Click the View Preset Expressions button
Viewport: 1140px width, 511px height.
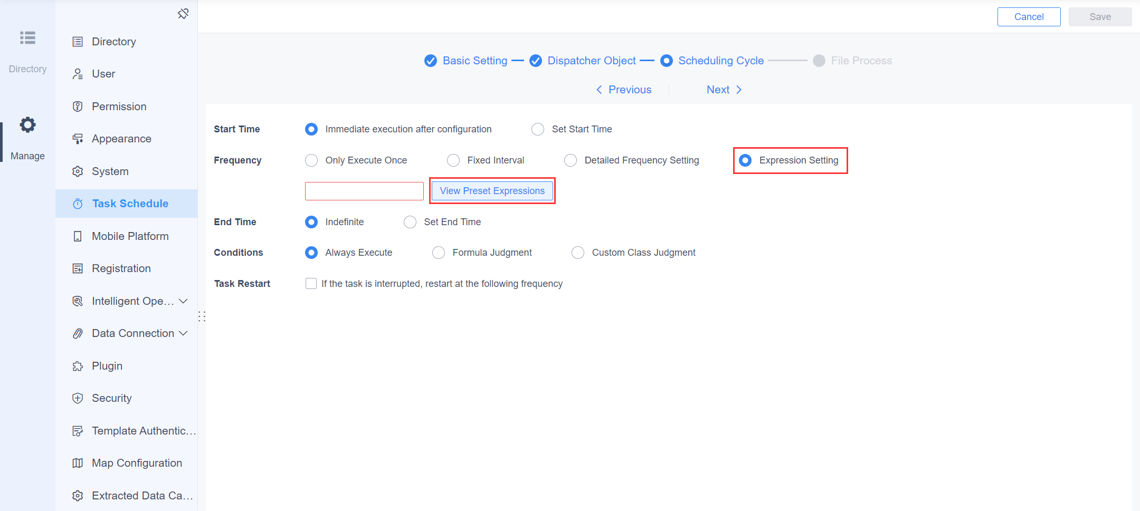point(492,190)
